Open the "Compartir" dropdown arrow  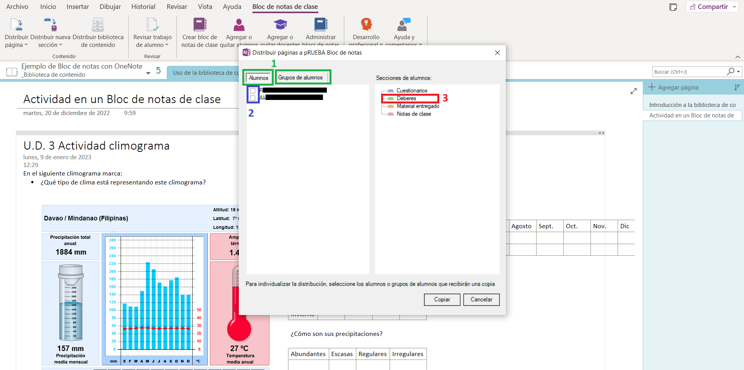point(735,7)
